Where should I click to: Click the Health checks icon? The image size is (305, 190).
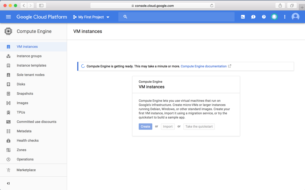(8, 141)
